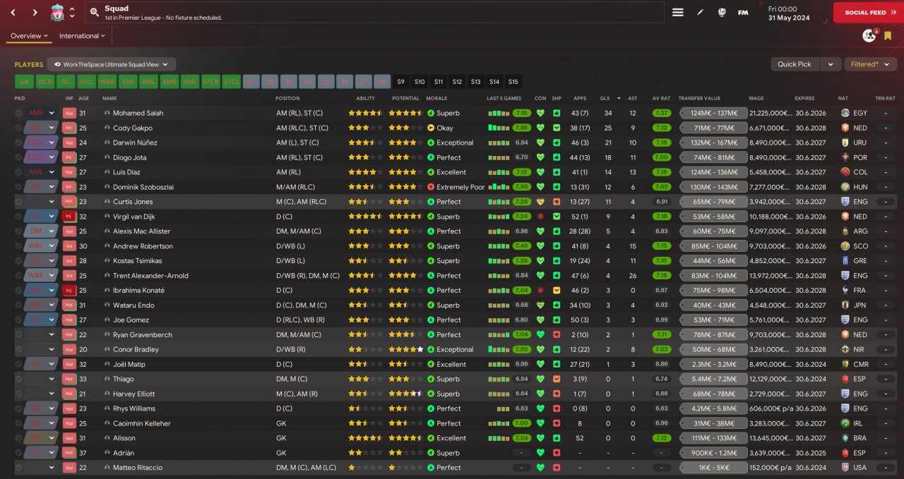Toggle picked checkbox for Cody Gakpo
This screenshot has height=479, width=904.
click(x=18, y=128)
